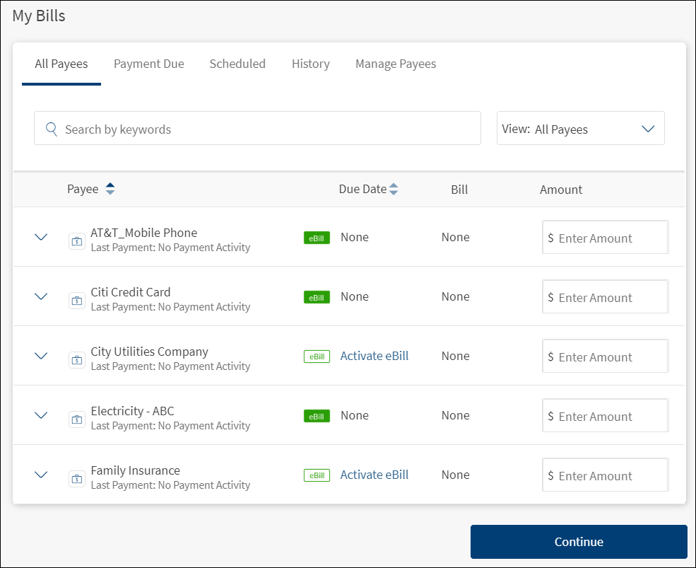Open the View: All Payees dropdown
696x568 pixels.
tap(580, 129)
